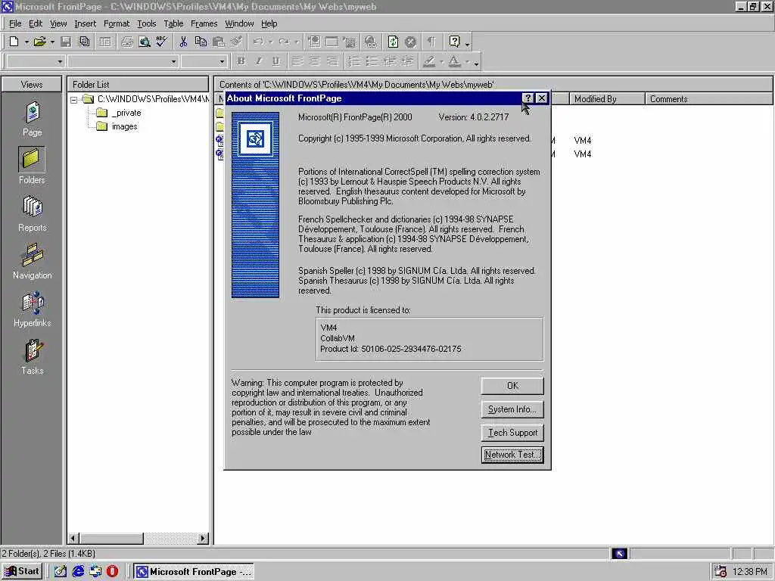Click the New Page toolbar icon
The width and height of the screenshot is (775, 581).
[14, 42]
